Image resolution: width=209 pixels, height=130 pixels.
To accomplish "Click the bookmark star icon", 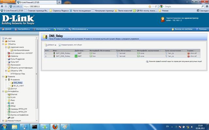I will coord(150,6).
